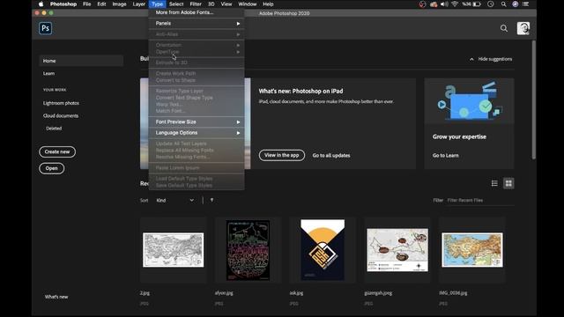Expand the Panels submenu
564x317 pixels.
coord(197,24)
